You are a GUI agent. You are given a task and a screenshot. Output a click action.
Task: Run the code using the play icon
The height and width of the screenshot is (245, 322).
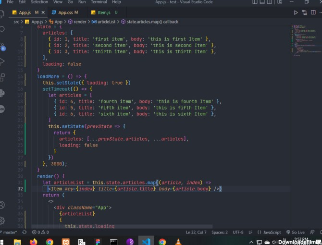pos(296,12)
